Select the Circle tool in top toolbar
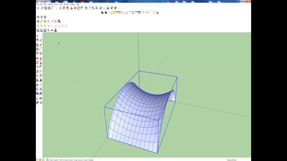The width and height of the screenshot is (287, 161). click(x=49, y=8)
